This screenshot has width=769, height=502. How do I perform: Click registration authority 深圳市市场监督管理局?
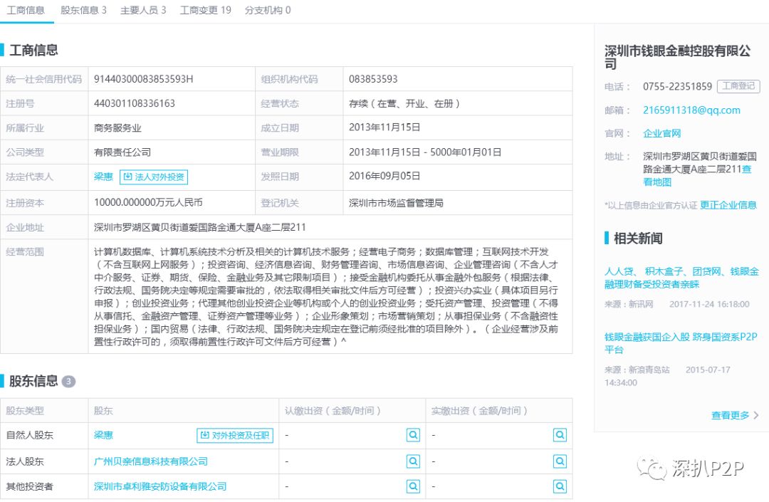[x=397, y=202]
